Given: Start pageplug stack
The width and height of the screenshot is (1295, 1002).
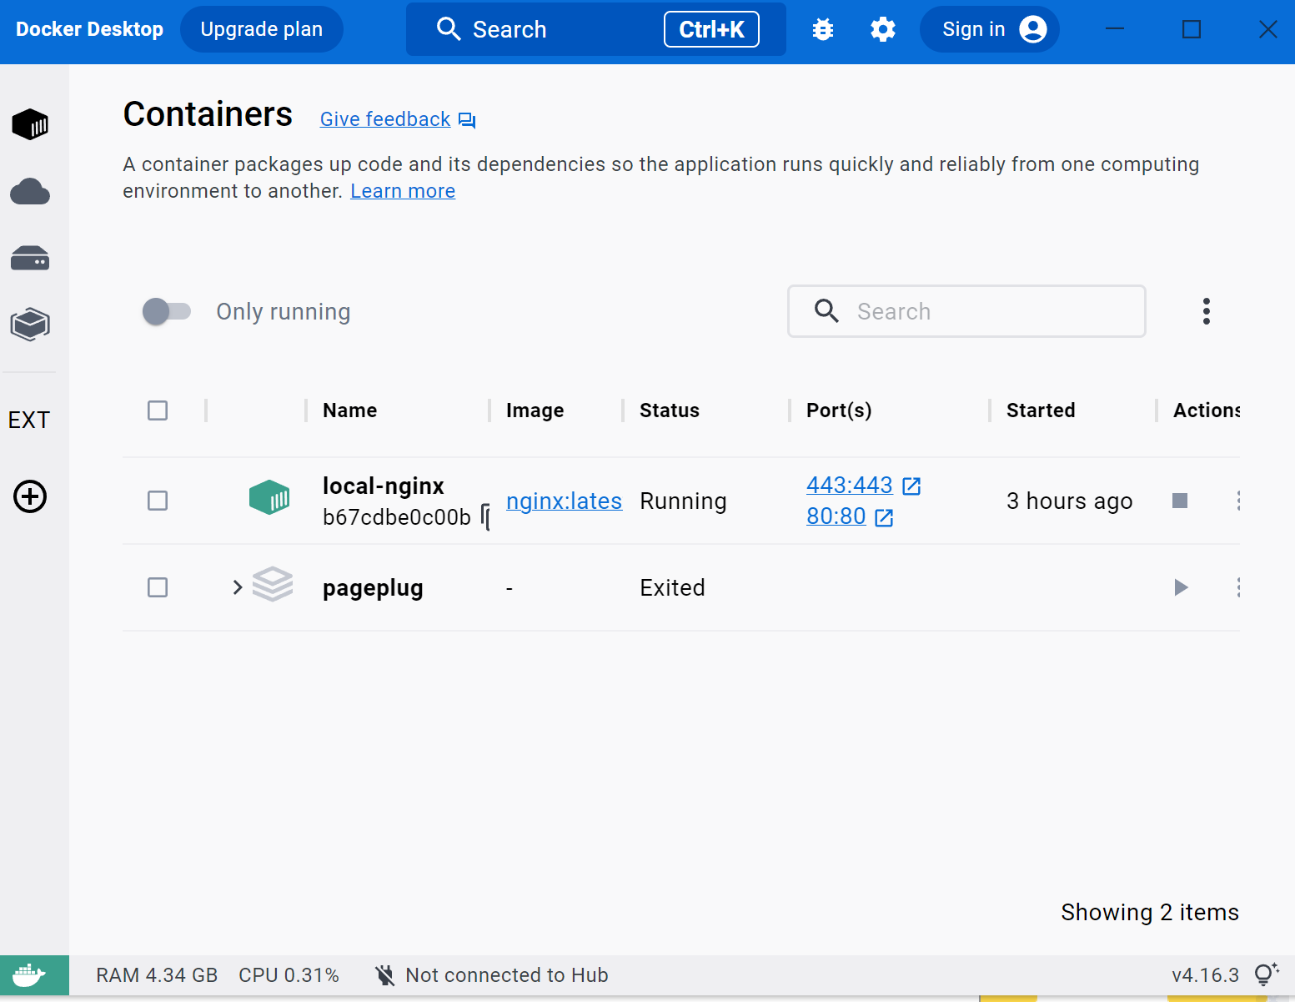Looking at the screenshot, I should coord(1181,587).
